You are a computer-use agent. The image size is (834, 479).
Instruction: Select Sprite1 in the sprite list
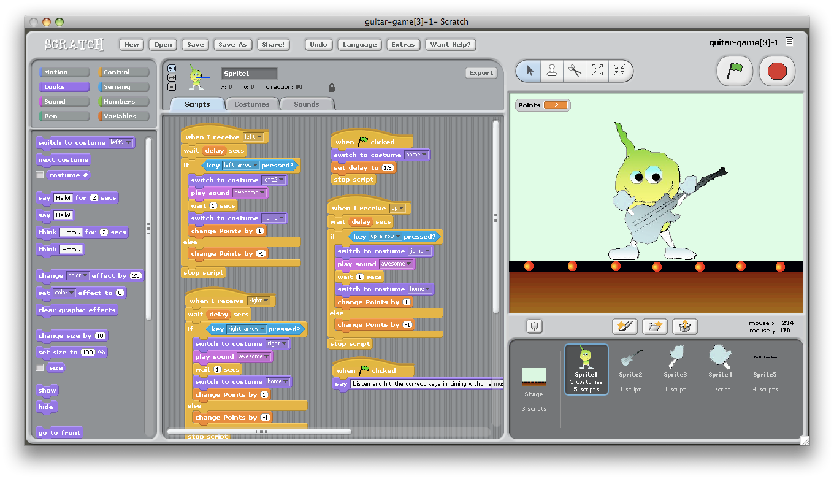[586, 369]
